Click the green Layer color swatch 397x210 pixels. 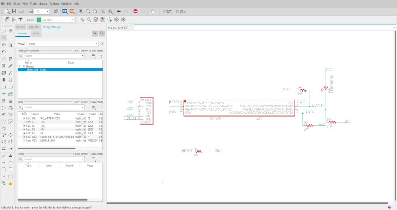point(40,20)
